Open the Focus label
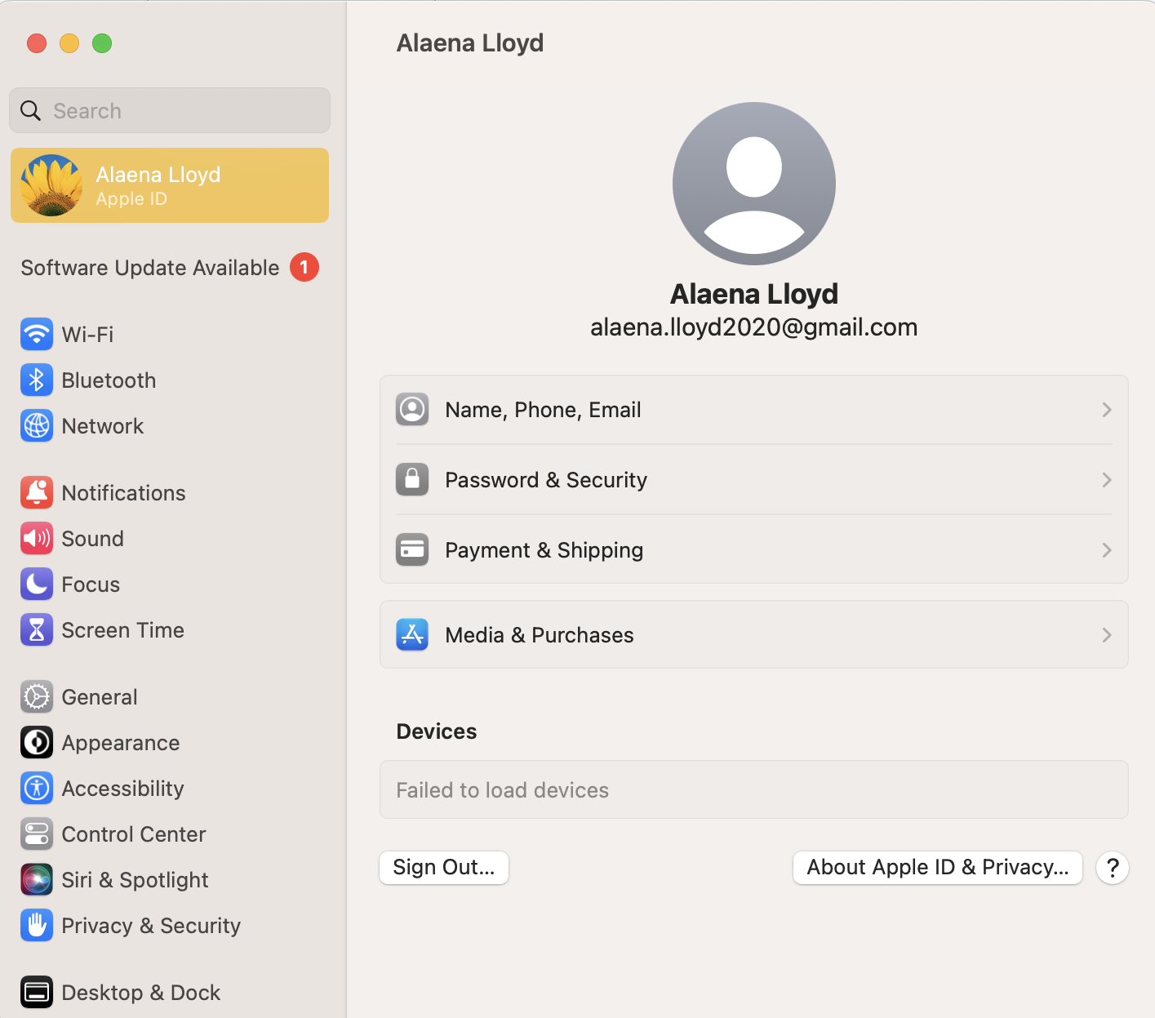This screenshot has width=1155, height=1018. click(91, 585)
